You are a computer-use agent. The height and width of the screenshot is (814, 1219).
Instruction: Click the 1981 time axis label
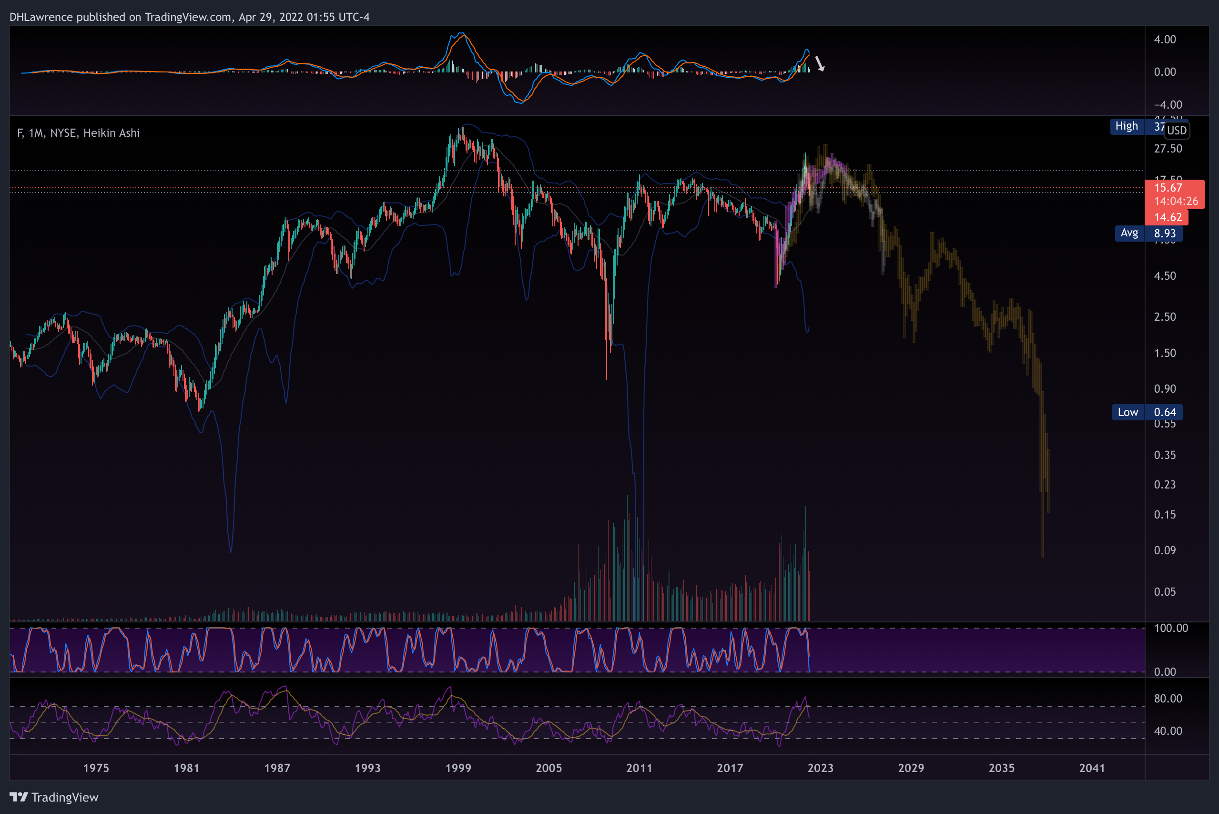click(187, 768)
